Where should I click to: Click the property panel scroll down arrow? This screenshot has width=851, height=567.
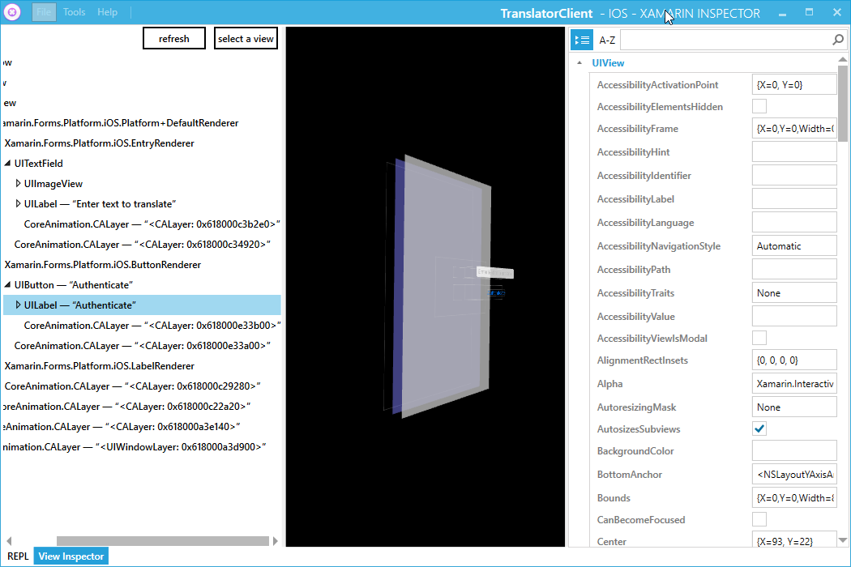(x=843, y=540)
